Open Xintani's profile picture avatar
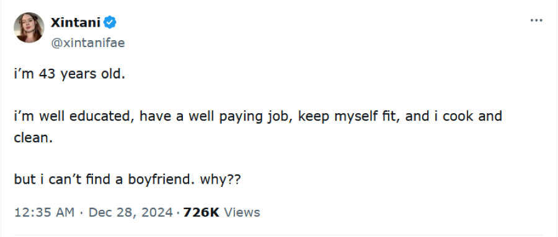 (x=29, y=28)
